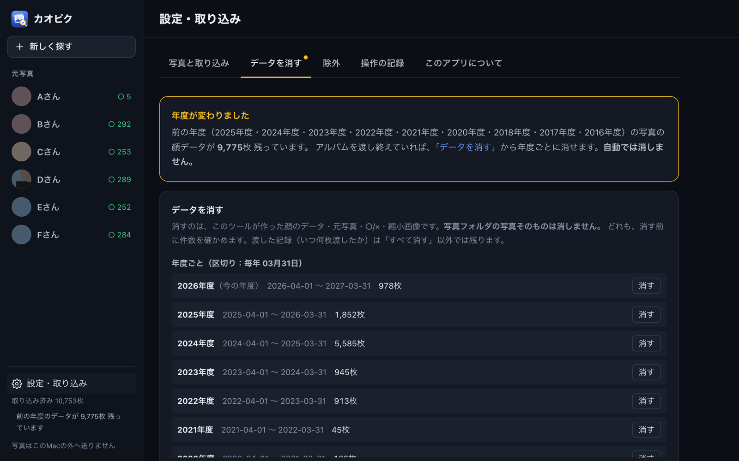Click Cさん's count 253
Viewport: 739px width, 461px height.
point(120,152)
